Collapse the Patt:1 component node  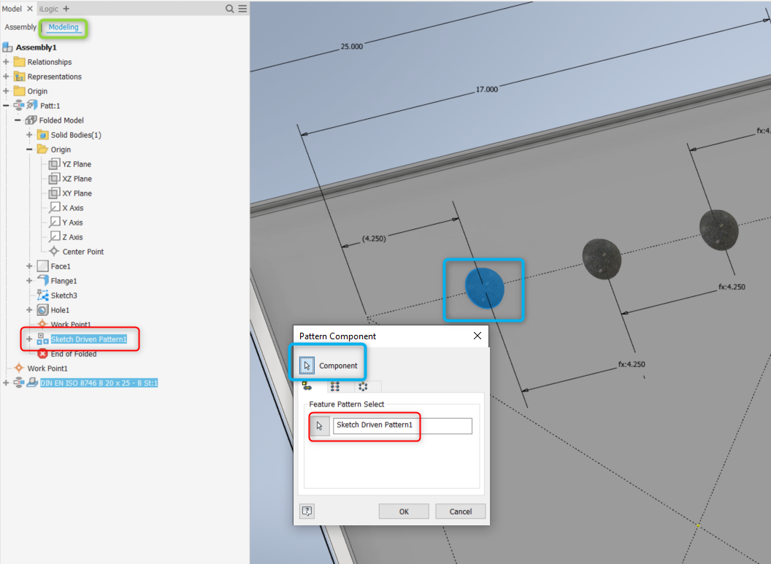6,106
